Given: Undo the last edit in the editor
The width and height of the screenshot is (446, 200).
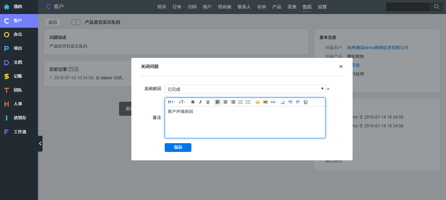Looking at the screenshot, I should 290,102.
